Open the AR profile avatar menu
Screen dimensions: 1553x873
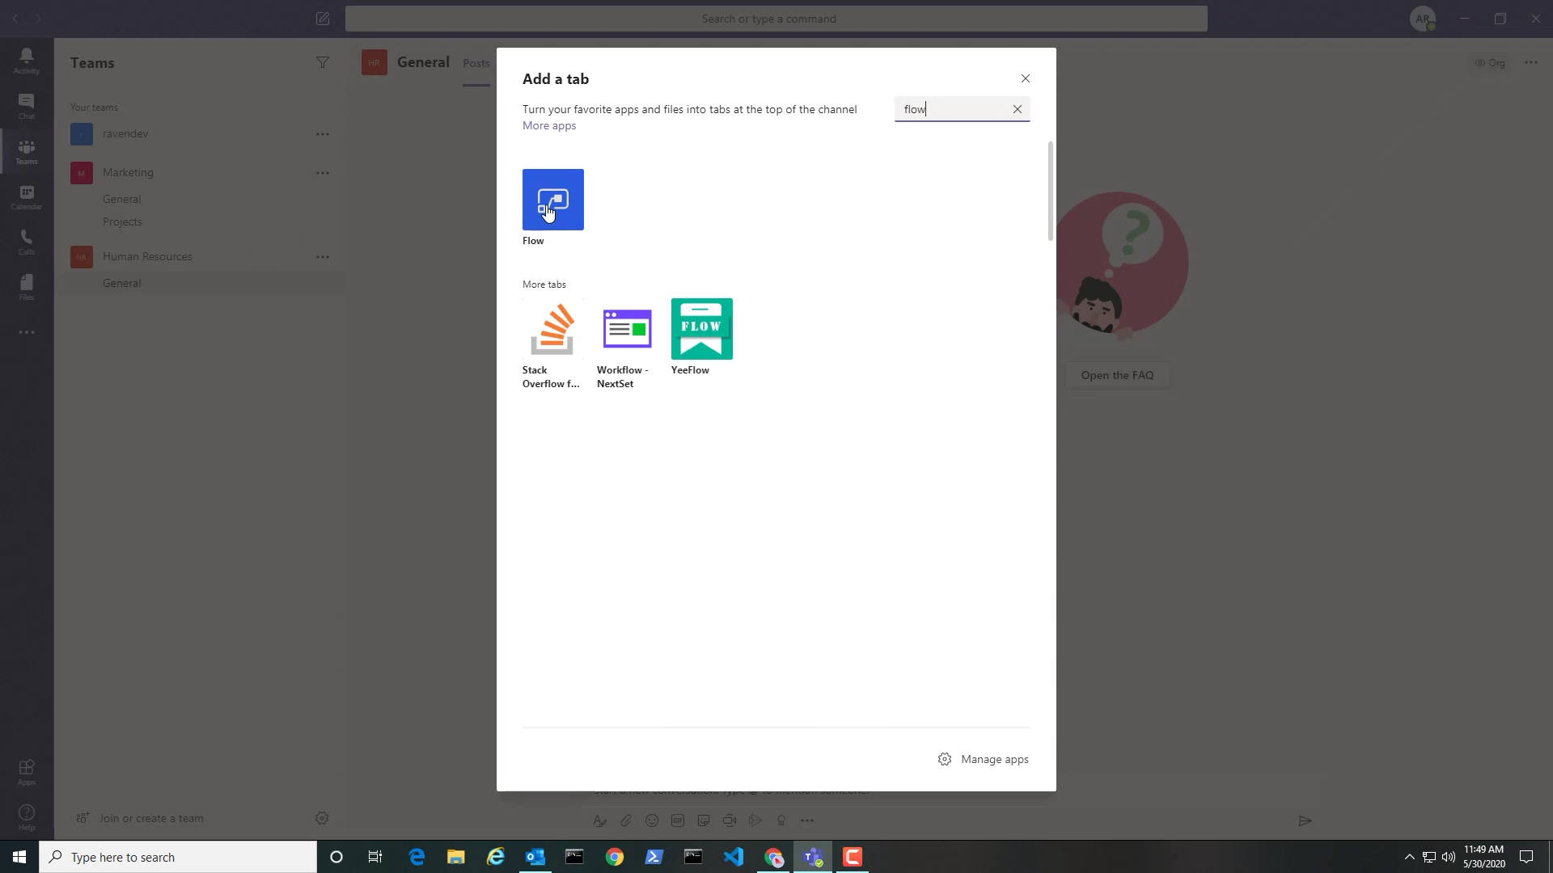1423,19
